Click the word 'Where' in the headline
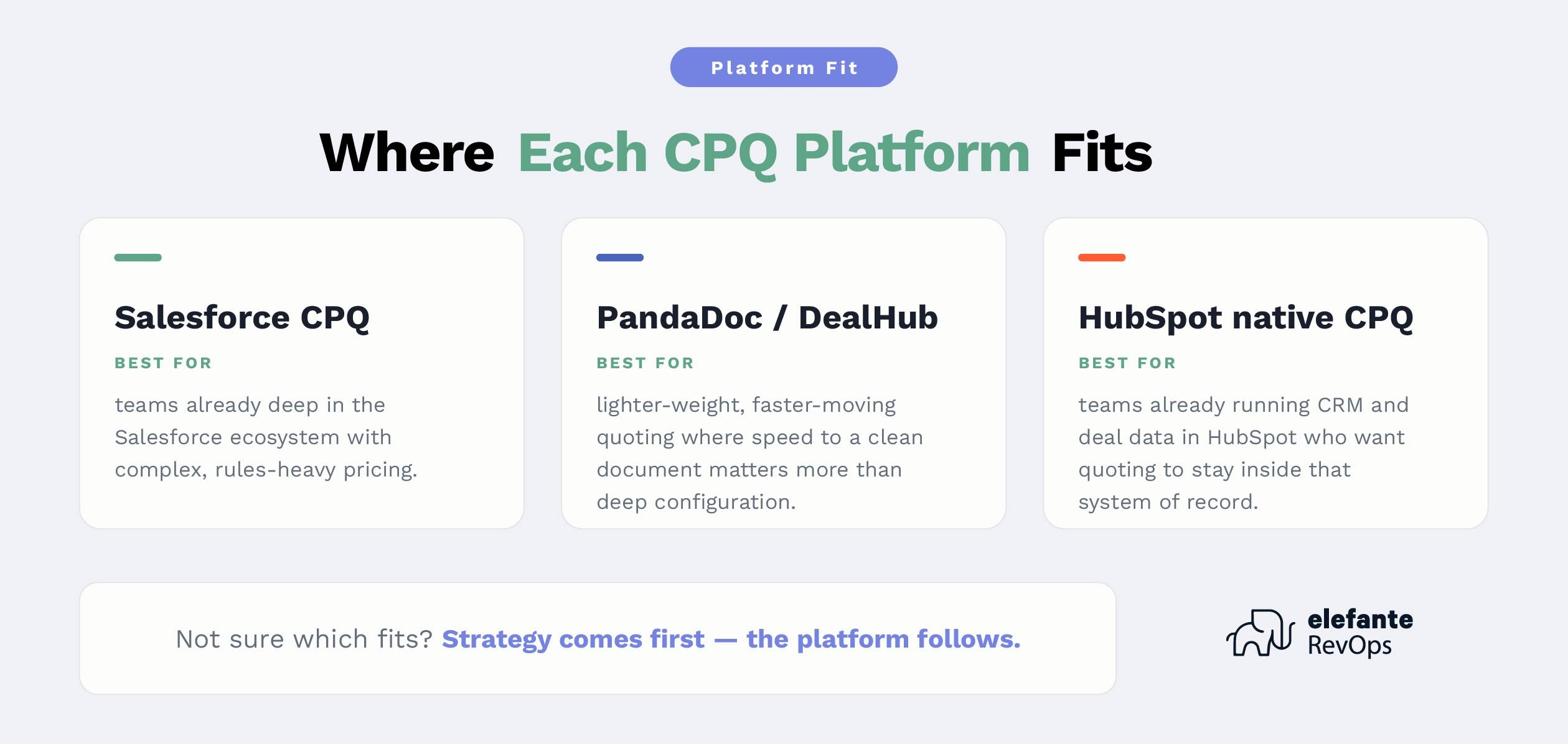Viewport: 1568px width, 744px height. point(407,153)
